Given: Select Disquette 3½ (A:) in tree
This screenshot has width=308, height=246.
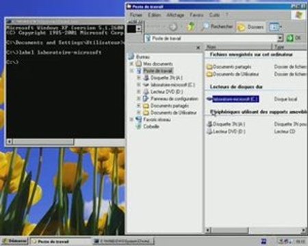Looking at the screenshot, I should [x=166, y=78].
